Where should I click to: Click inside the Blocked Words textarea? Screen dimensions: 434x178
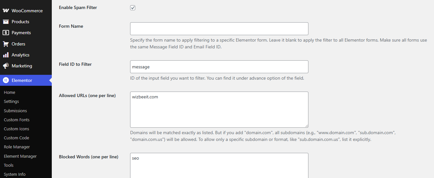[219, 166]
